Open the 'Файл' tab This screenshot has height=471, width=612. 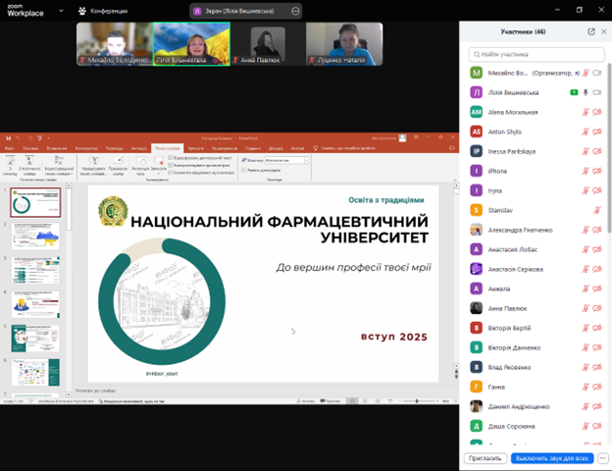(x=10, y=148)
